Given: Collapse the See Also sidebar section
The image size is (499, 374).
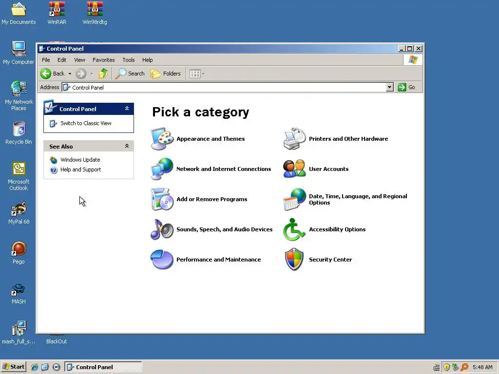Looking at the screenshot, I should [127, 146].
